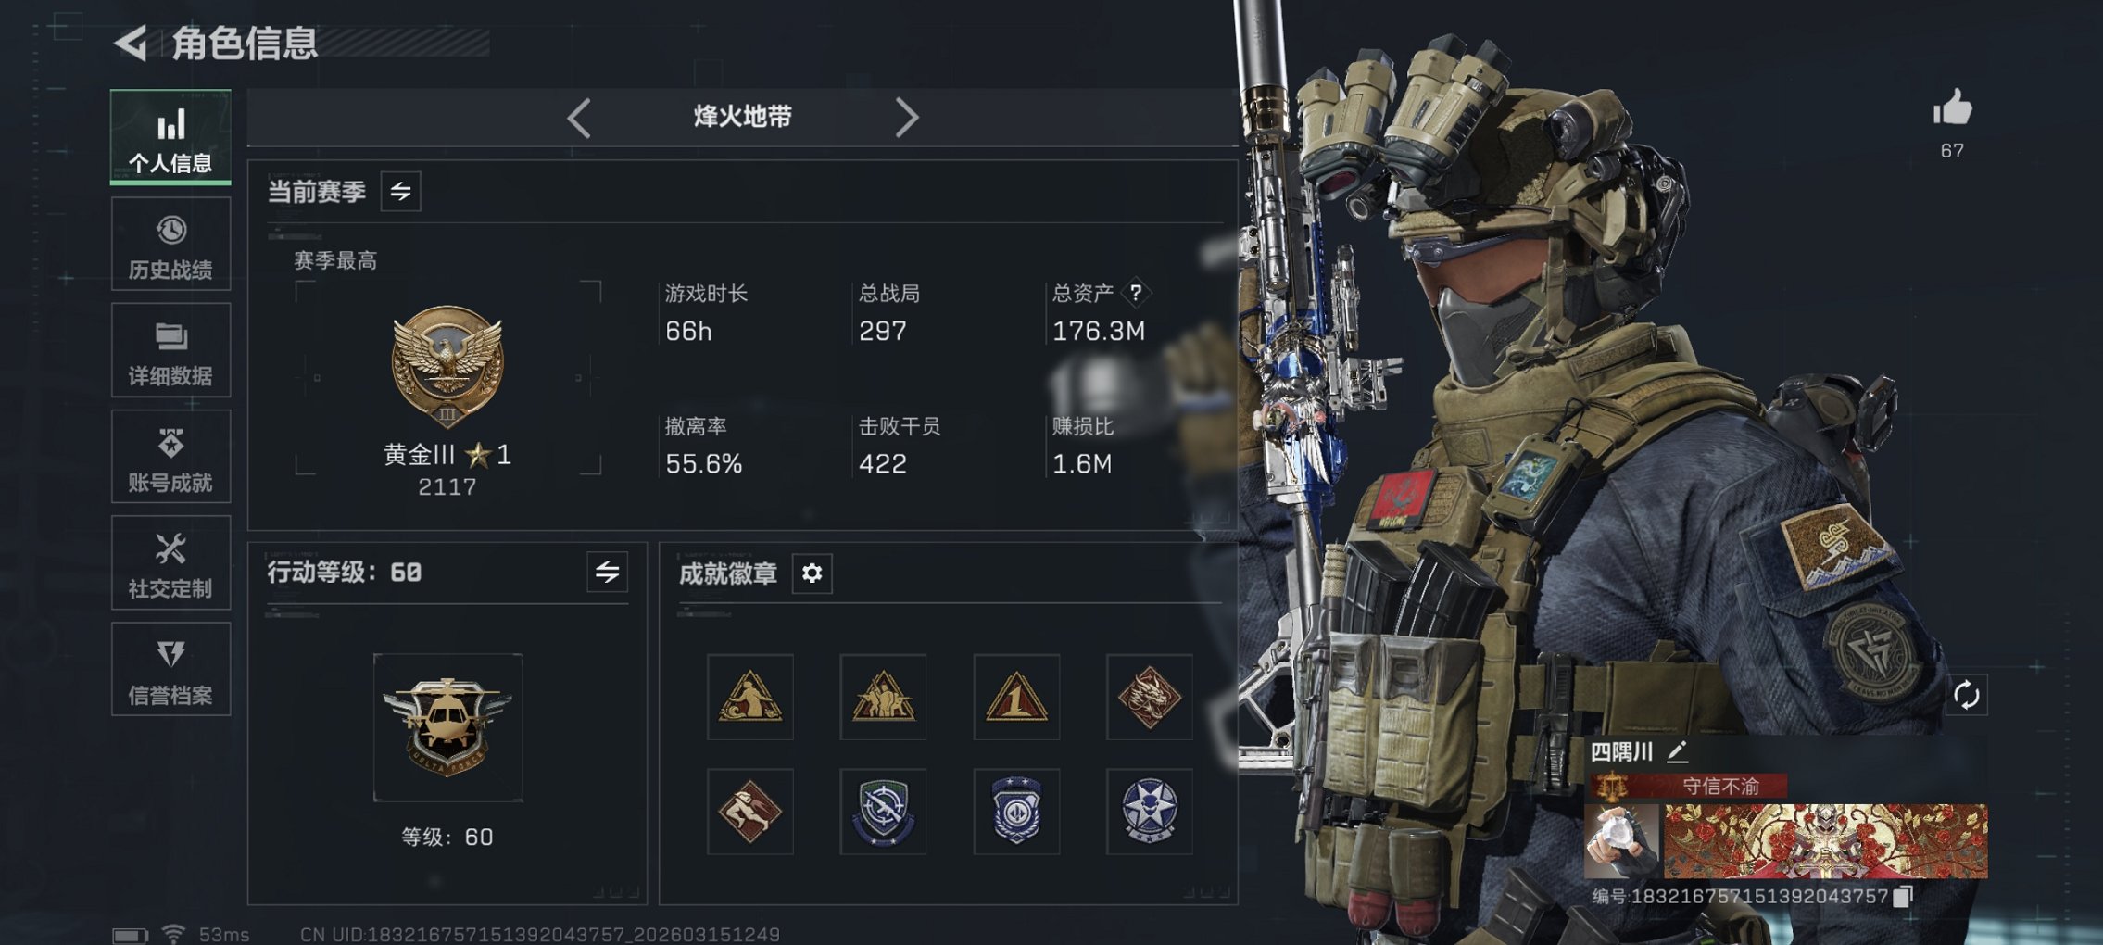Open the 账号成就 medal icon
The image size is (2103, 945).
[x=170, y=444]
